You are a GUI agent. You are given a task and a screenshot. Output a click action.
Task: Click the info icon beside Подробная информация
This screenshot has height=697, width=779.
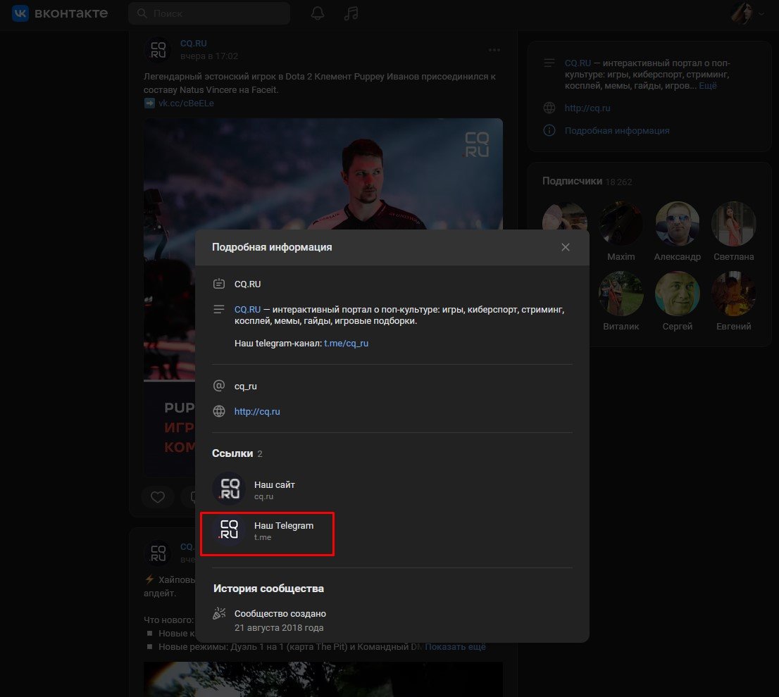tap(549, 130)
